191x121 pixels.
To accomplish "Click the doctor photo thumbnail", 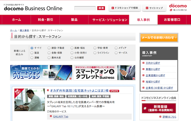I will coord(29,100).
